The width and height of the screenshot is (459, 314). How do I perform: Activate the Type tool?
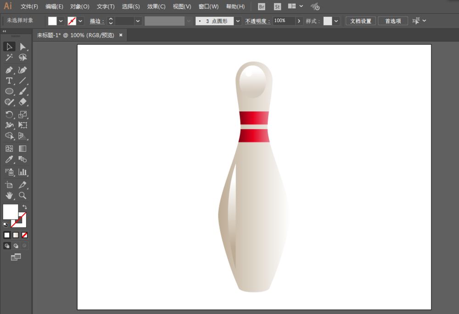[9, 81]
